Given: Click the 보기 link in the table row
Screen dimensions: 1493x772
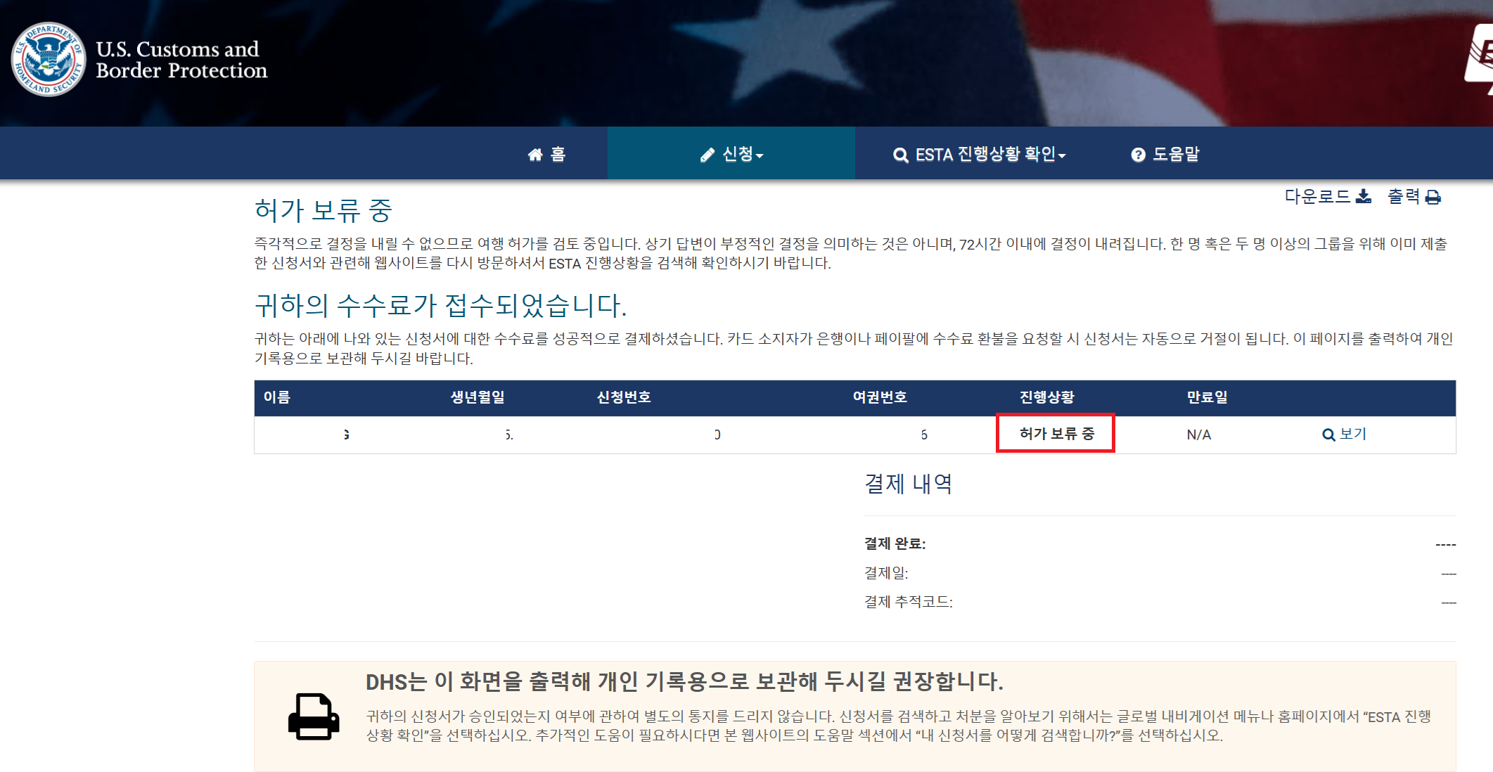Looking at the screenshot, I should click(1352, 434).
